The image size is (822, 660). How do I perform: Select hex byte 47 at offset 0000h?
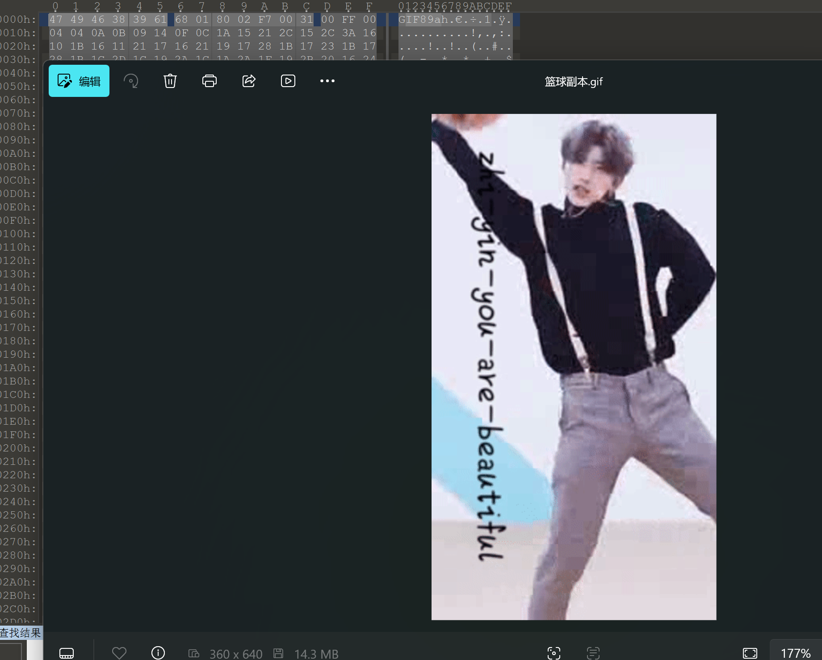(57, 19)
